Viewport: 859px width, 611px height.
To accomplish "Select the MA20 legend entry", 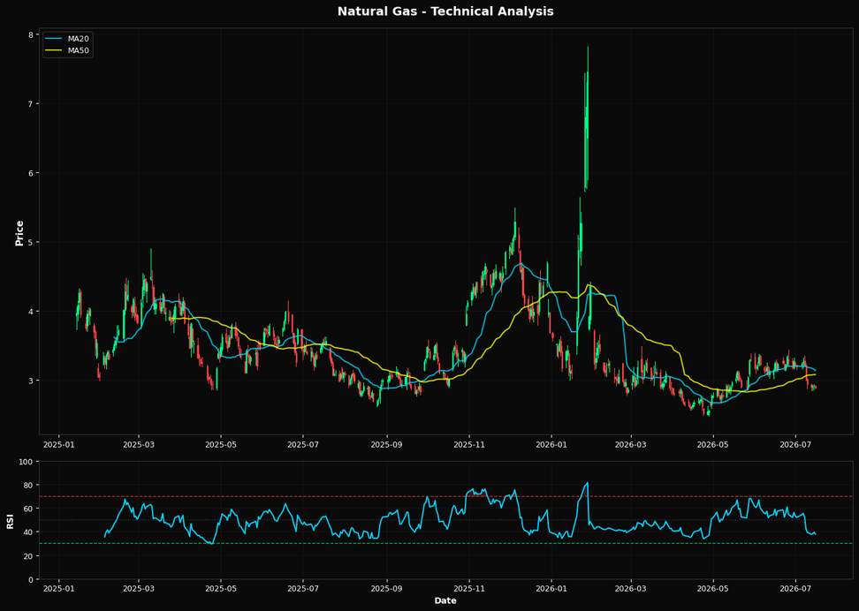I will (65, 39).
